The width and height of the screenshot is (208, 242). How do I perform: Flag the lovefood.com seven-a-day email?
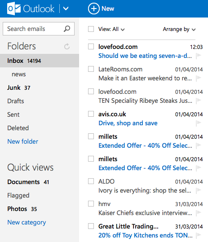(x=199, y=56)
